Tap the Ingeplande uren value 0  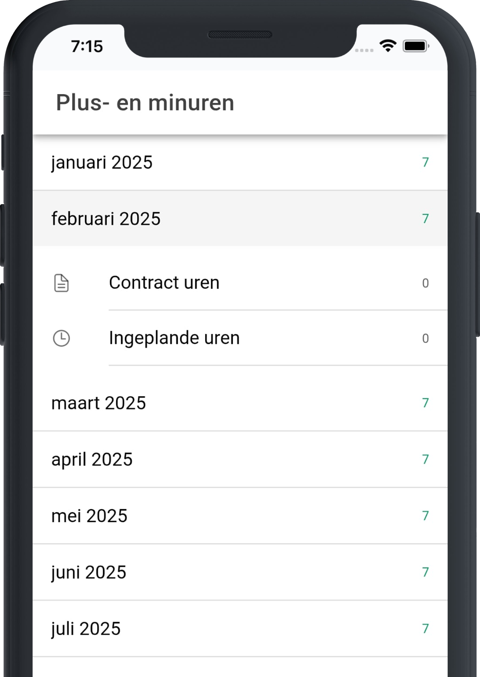[x=425, y=339]
